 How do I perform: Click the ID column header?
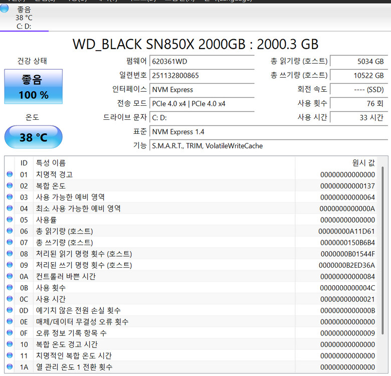pyautogui.click(x=24, y=163)
